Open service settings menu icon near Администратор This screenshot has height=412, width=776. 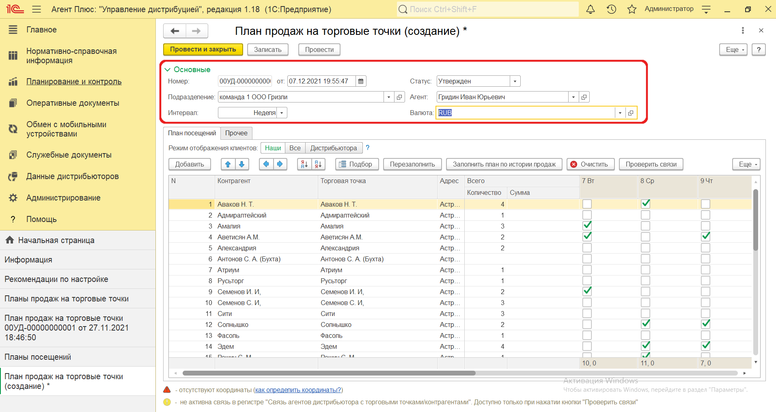click(706, 9)
